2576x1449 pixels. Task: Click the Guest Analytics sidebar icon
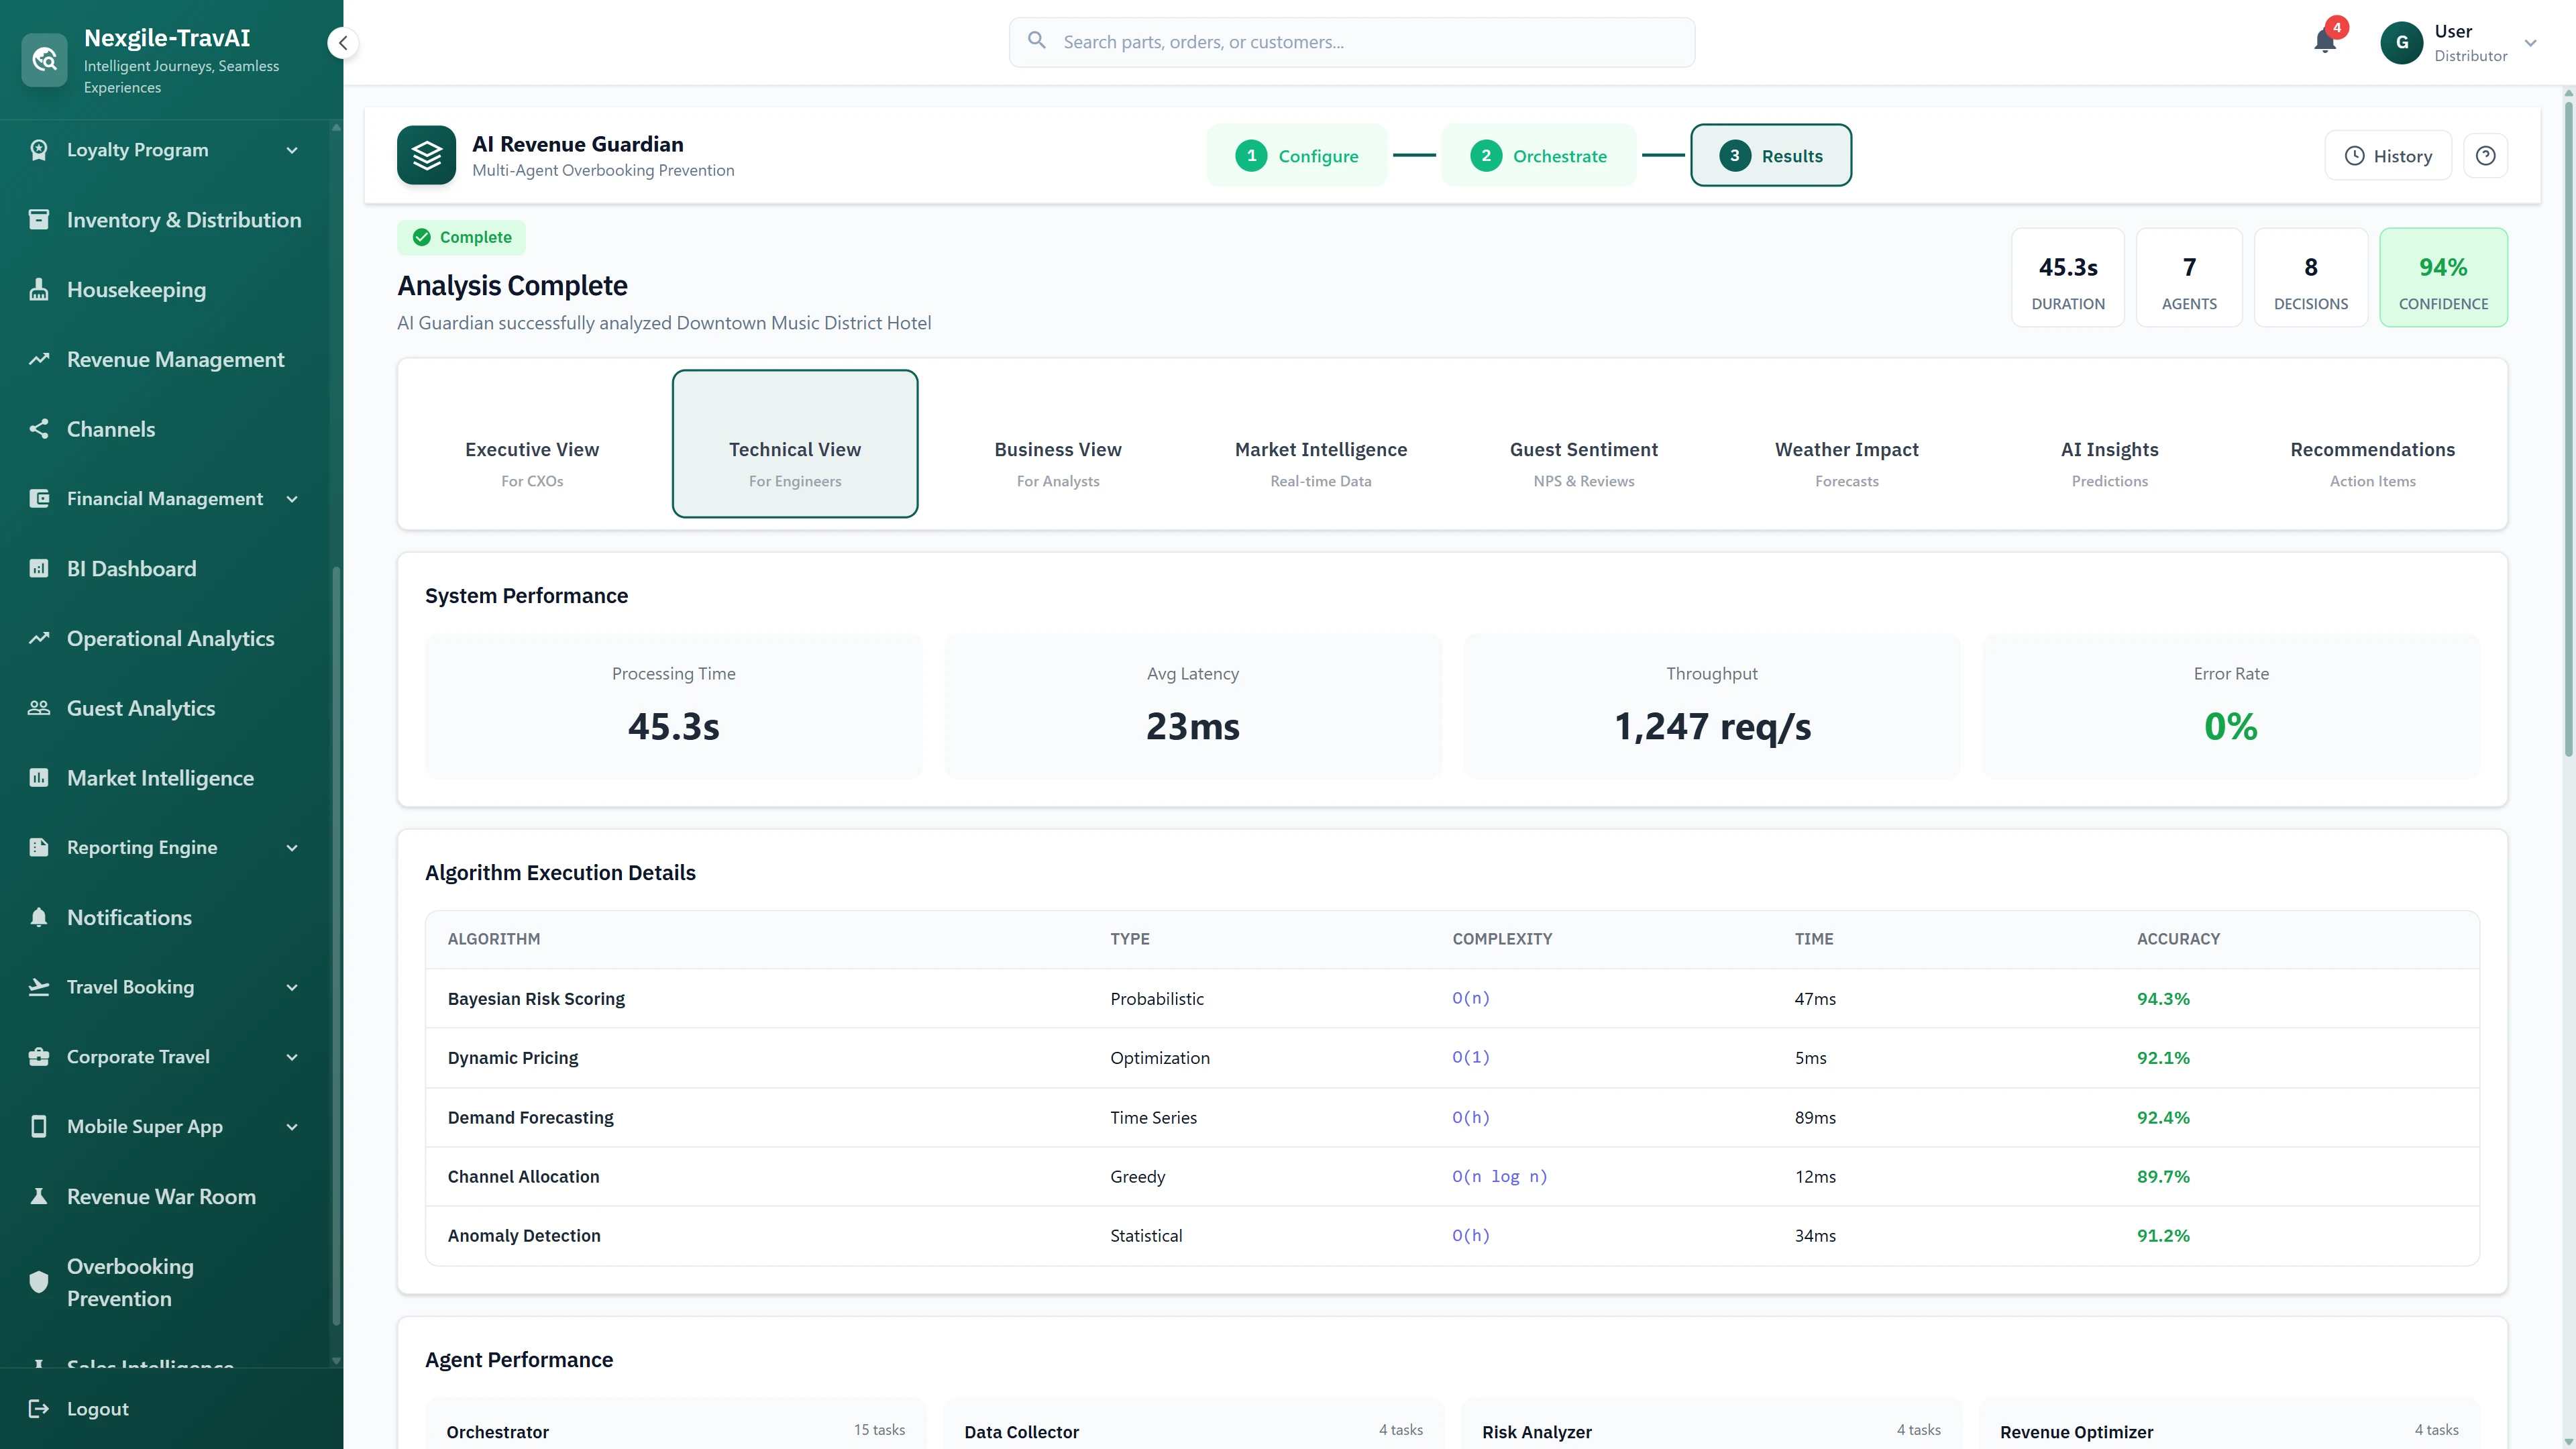(x=39, y=707)
